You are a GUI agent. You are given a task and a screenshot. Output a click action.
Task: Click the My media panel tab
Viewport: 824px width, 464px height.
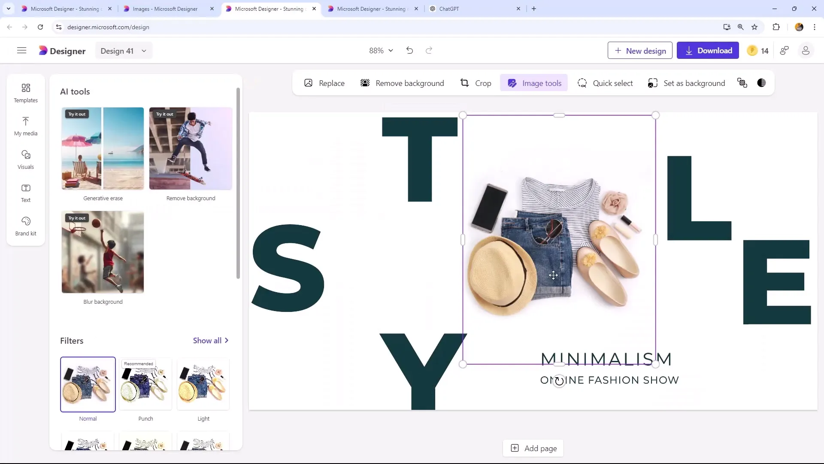(x=25, y=125)
